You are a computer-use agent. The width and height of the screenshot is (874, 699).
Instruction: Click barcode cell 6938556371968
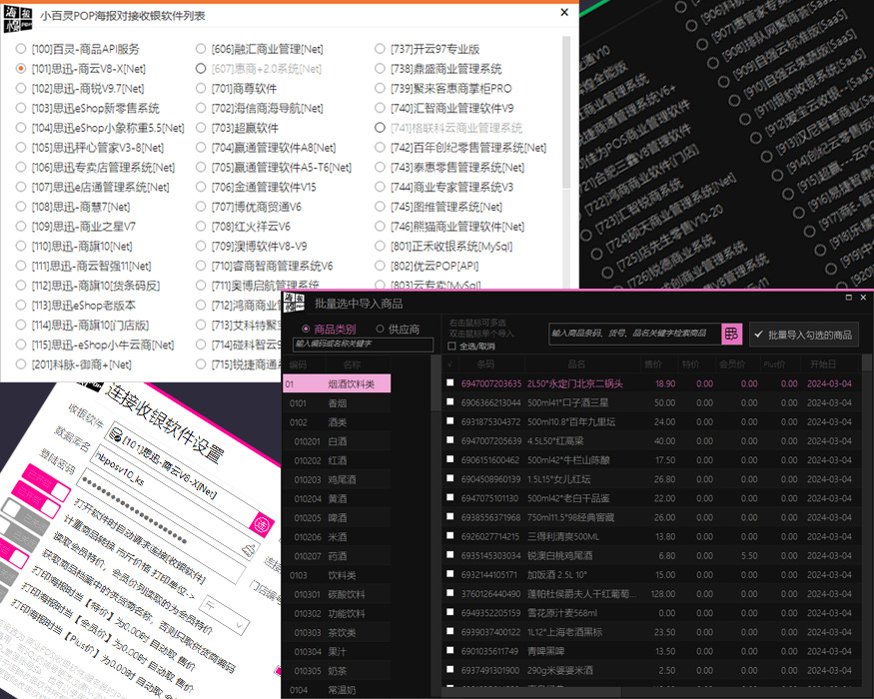490,517
